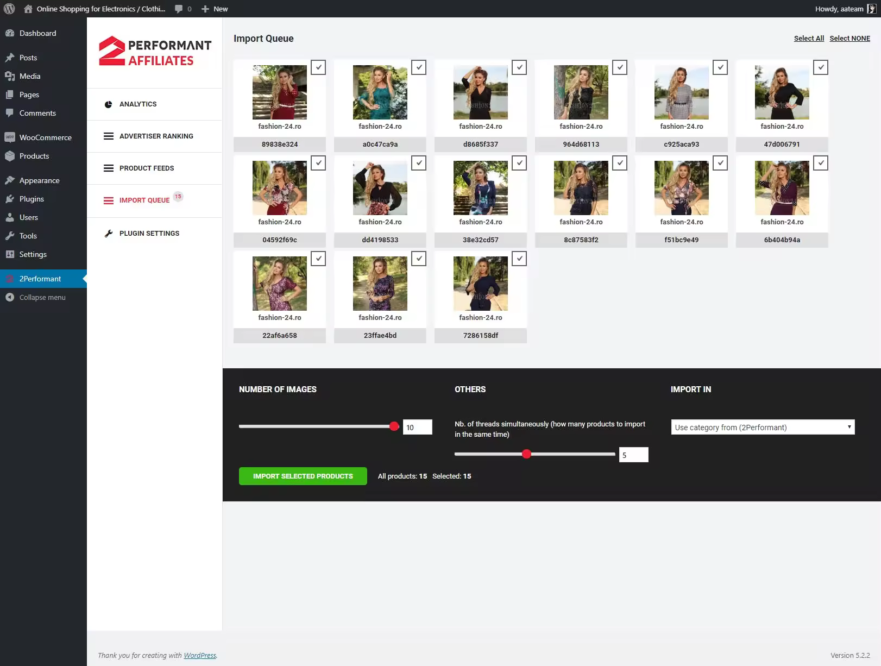The width and height of the screenshot is (881, 666).
Task: Click the Media icon in sidebar
Action: click(10, 76)
